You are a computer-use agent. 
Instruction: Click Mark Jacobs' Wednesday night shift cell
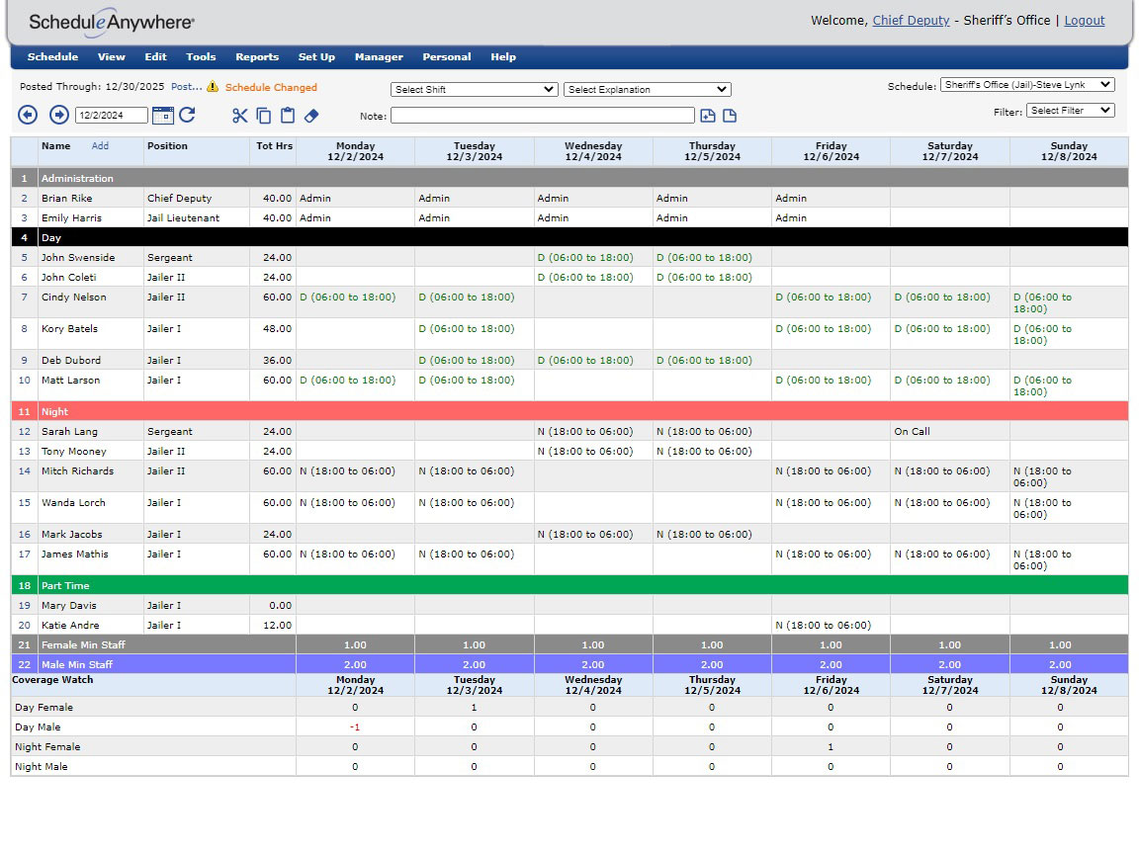point(593,535)
